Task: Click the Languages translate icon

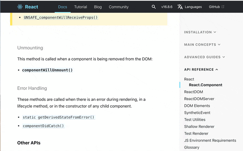Action: pos(180,7)
